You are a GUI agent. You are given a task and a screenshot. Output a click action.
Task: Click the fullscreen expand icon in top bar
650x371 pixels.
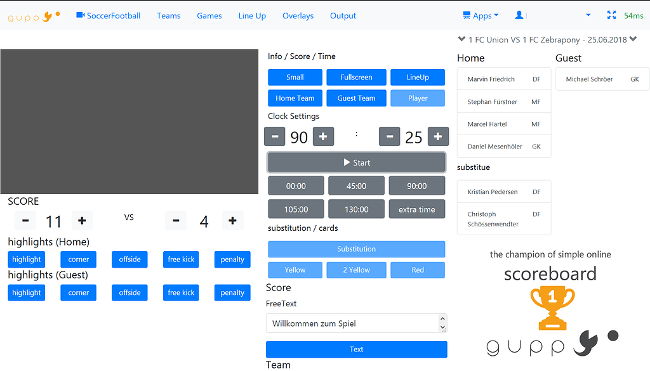click(611, 15)
